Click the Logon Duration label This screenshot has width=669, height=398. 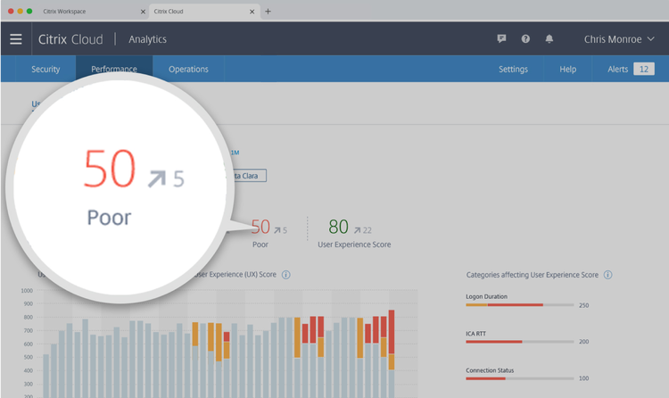(x=486, y=296)
